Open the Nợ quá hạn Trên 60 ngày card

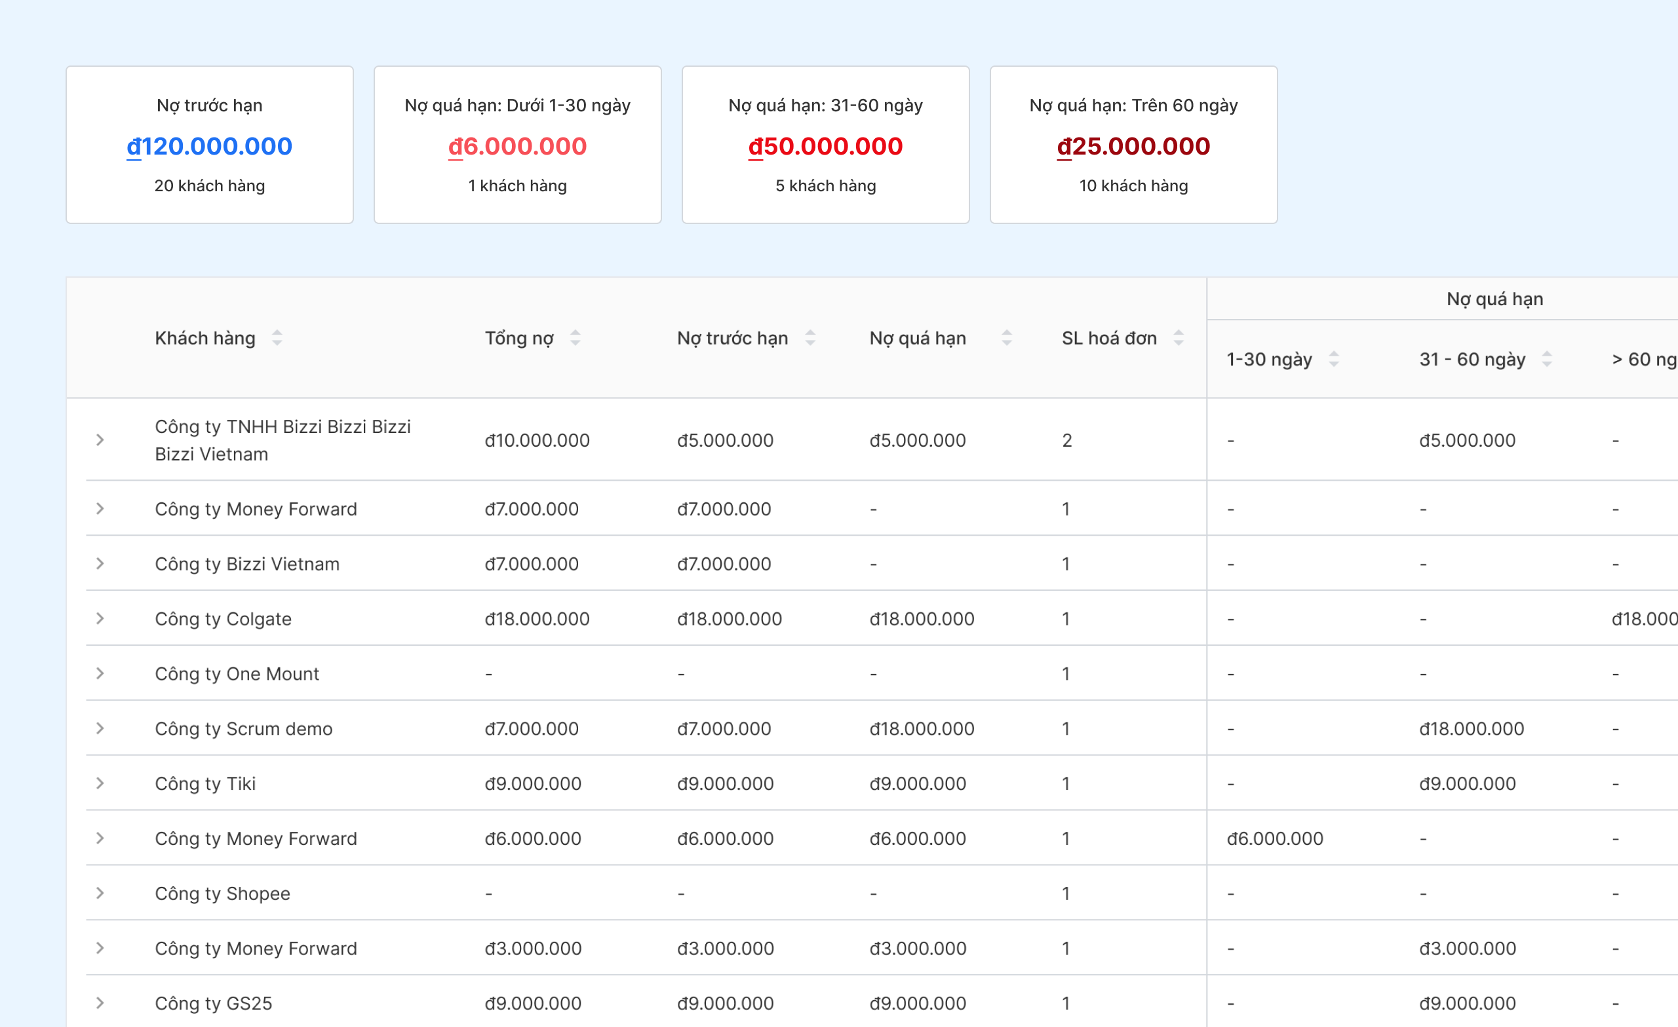[x=1133, y=145]
